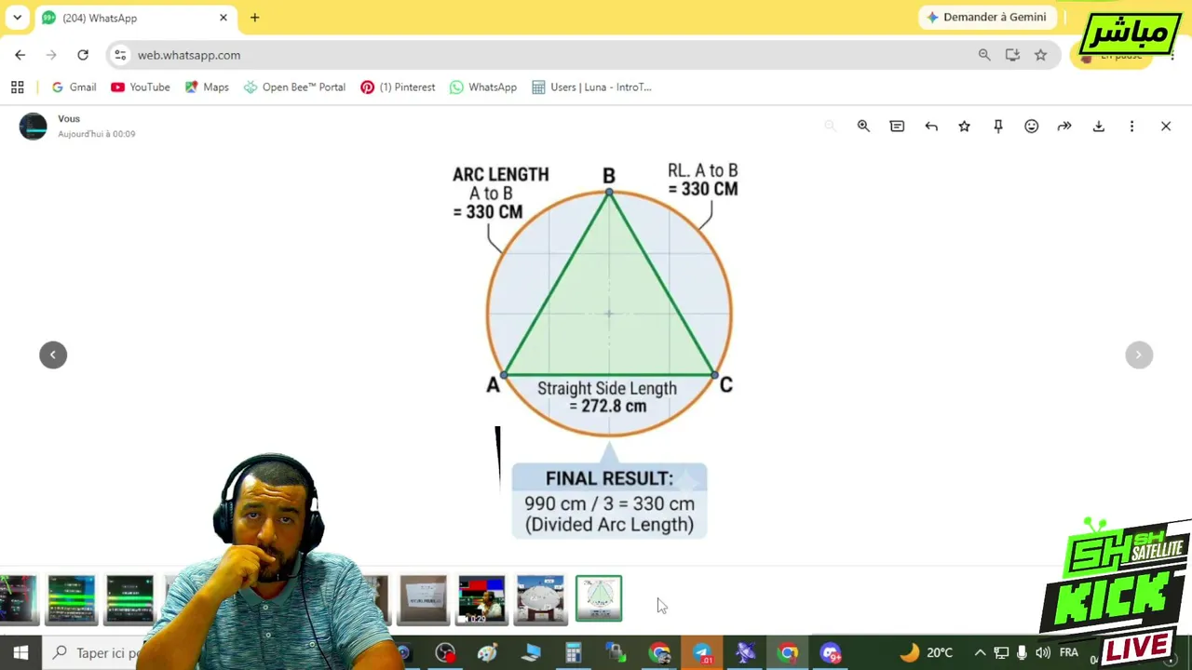Click the active Chrome icon on taskbar

pyautogui.click(x=788, y=653)
